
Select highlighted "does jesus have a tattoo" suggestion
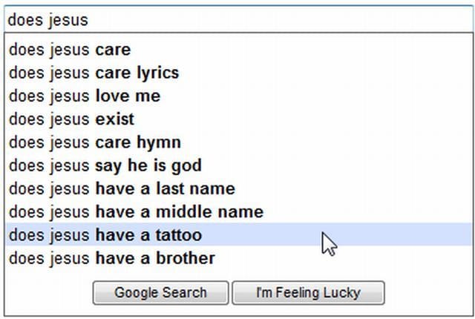point(105,235)
